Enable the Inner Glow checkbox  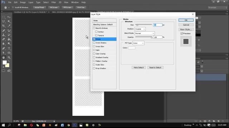[94, 46]
